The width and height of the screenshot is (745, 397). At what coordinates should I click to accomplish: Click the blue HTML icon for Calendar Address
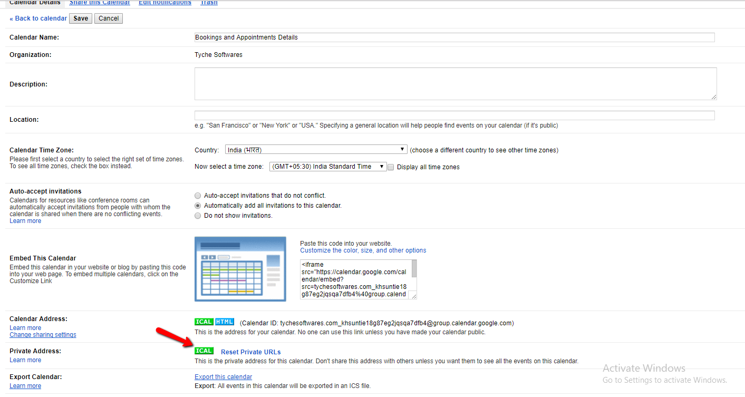[x=224, y=322]
